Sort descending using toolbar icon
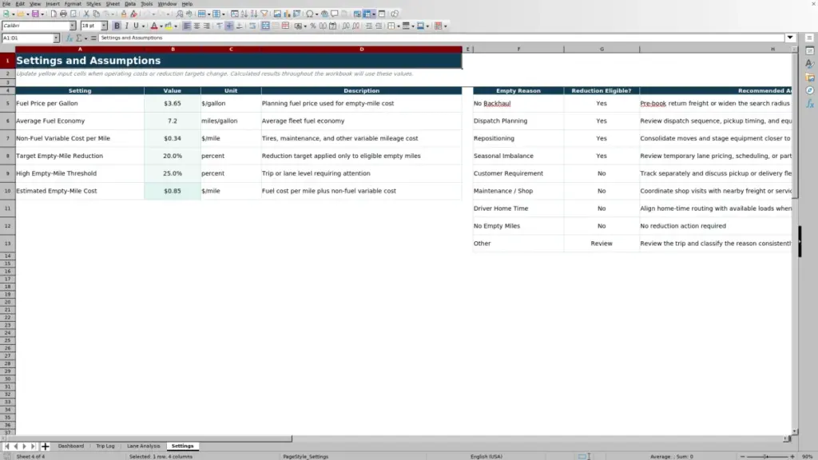The height and width of the screenshot is (460, 818). [254, 14]
